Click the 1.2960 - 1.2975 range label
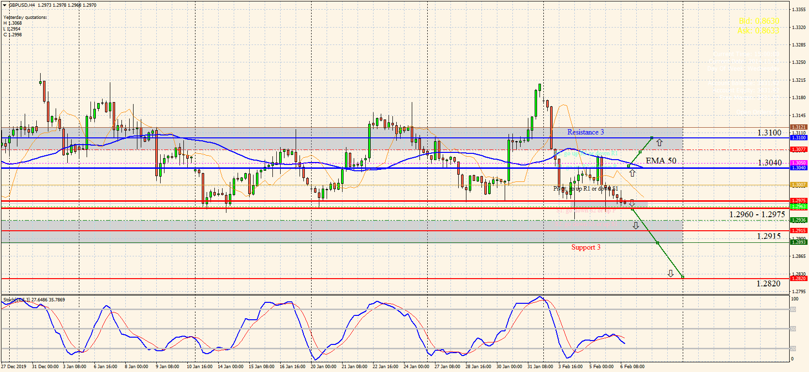 point(757,214)
